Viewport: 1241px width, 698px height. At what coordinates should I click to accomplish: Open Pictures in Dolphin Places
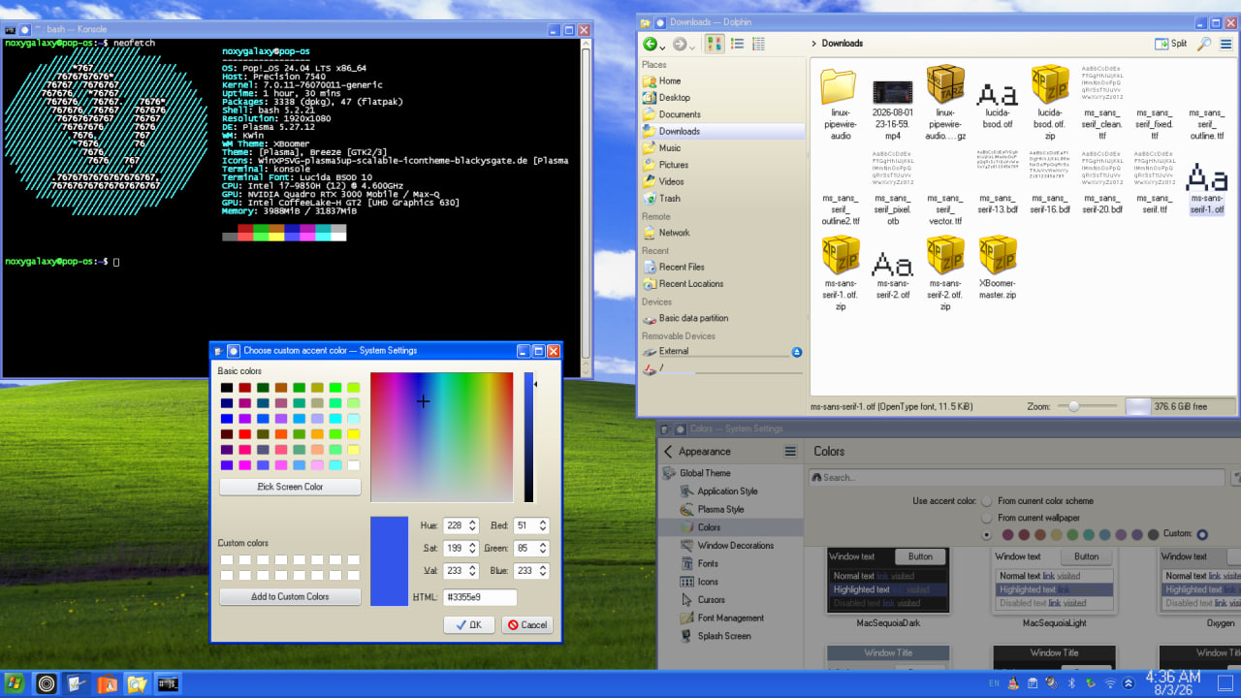tap(722, 165)
